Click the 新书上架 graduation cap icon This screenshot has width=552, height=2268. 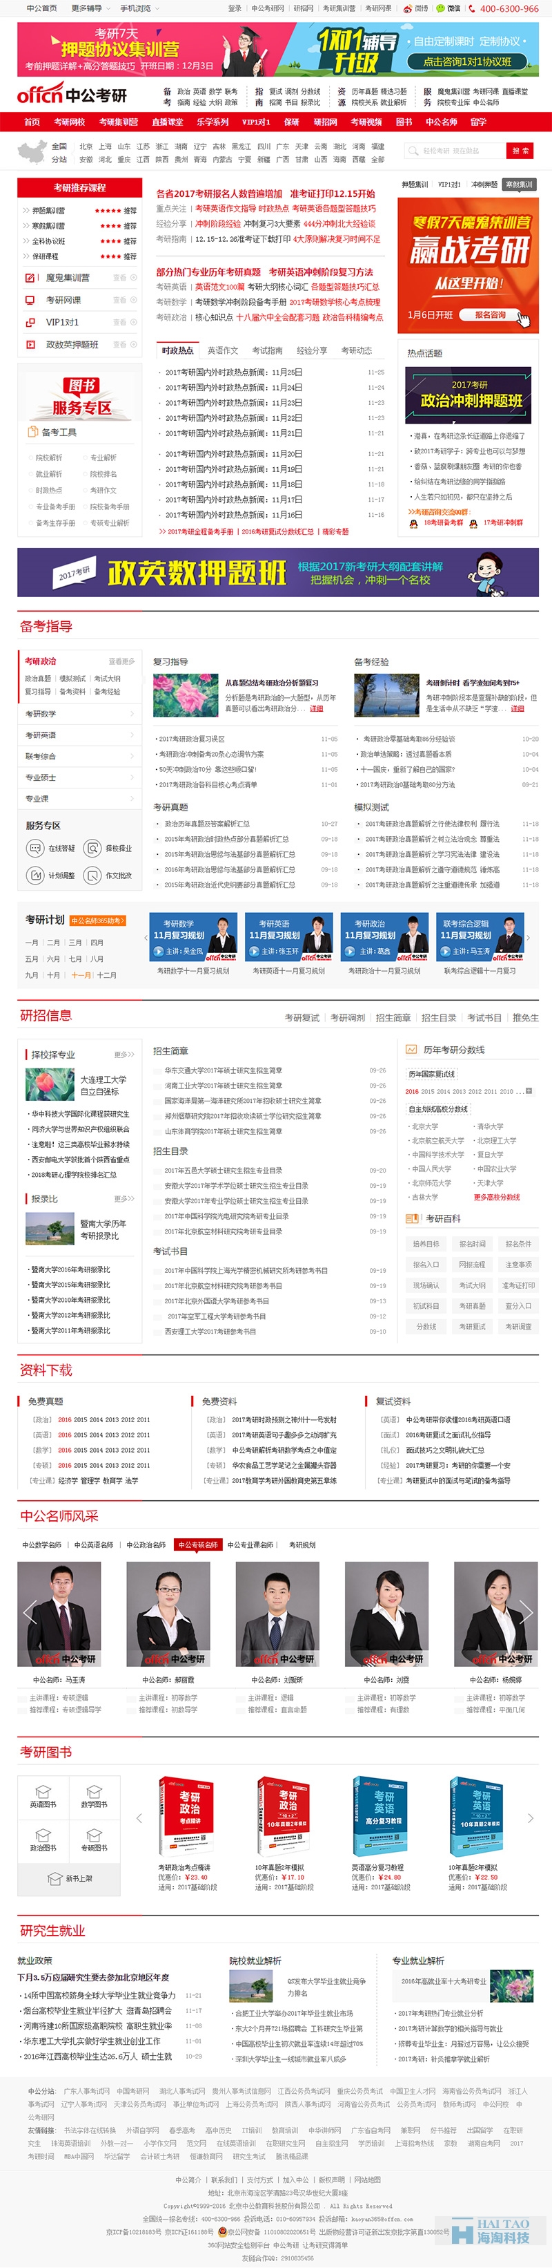point(55,1879)
